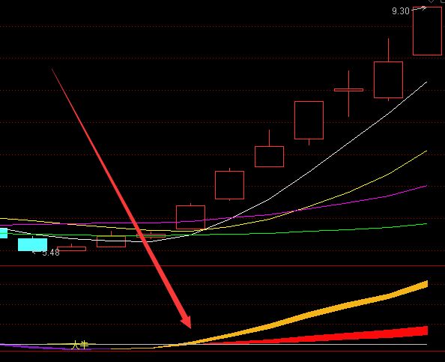Image resolution: width=445 pixels, height=362 pixels.
Task: Select the full cyan falling candlestick
Action: (x=32, y=244)
